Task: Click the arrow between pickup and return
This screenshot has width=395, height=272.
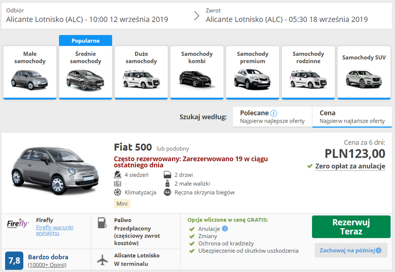Action: coord(196,16)
